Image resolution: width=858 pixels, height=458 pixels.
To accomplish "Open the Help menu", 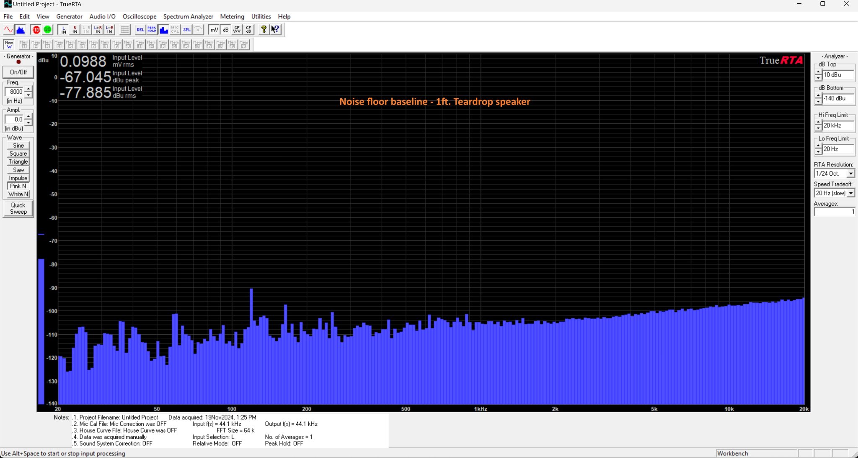I will [284, 16].
